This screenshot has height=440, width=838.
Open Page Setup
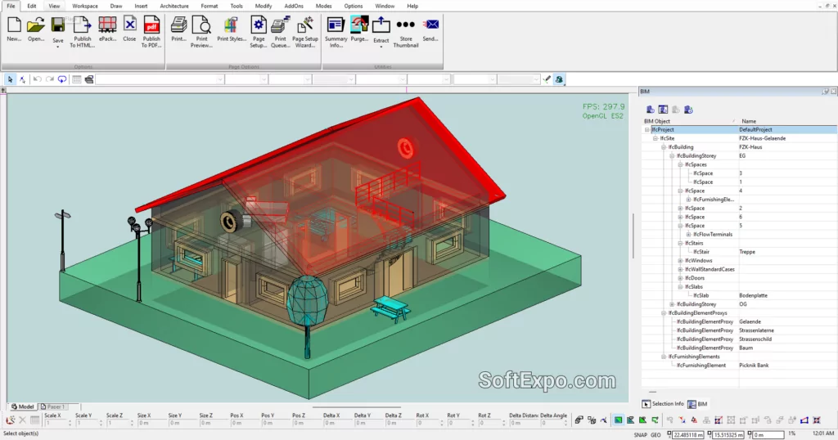pyautogui.click(x=258, y=32)
